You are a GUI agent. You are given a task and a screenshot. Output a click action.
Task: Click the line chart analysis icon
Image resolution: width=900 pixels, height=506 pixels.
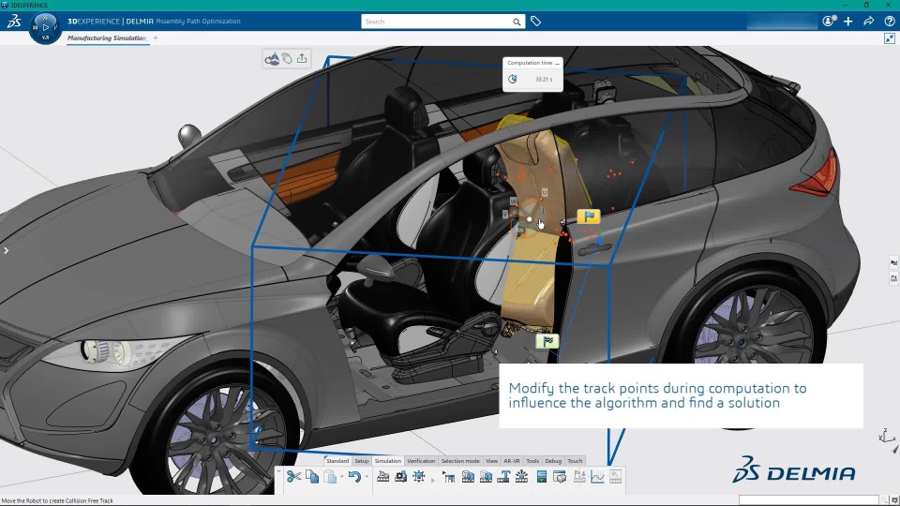(x=597, y=477)
